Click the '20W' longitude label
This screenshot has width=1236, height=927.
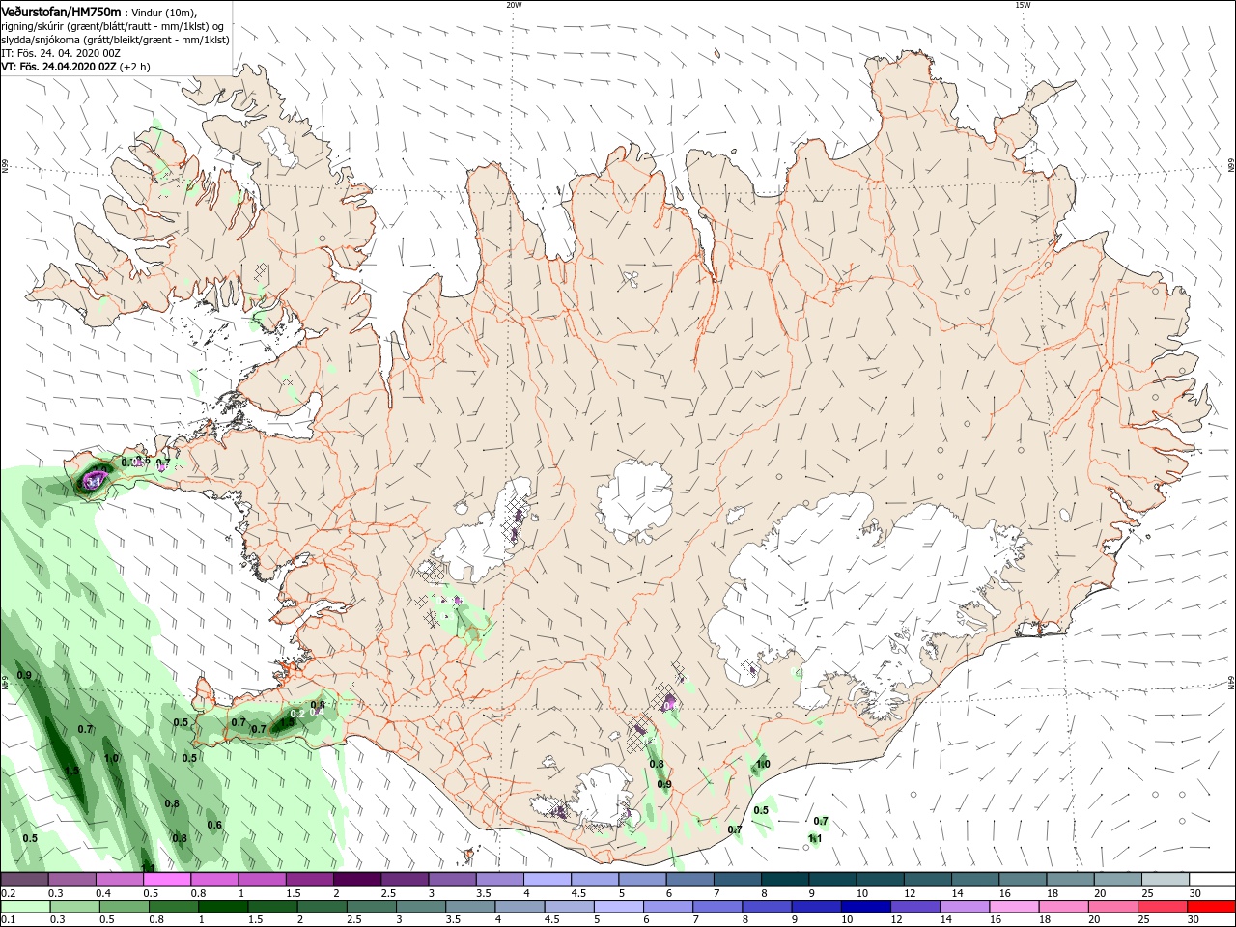click(514, 5)
